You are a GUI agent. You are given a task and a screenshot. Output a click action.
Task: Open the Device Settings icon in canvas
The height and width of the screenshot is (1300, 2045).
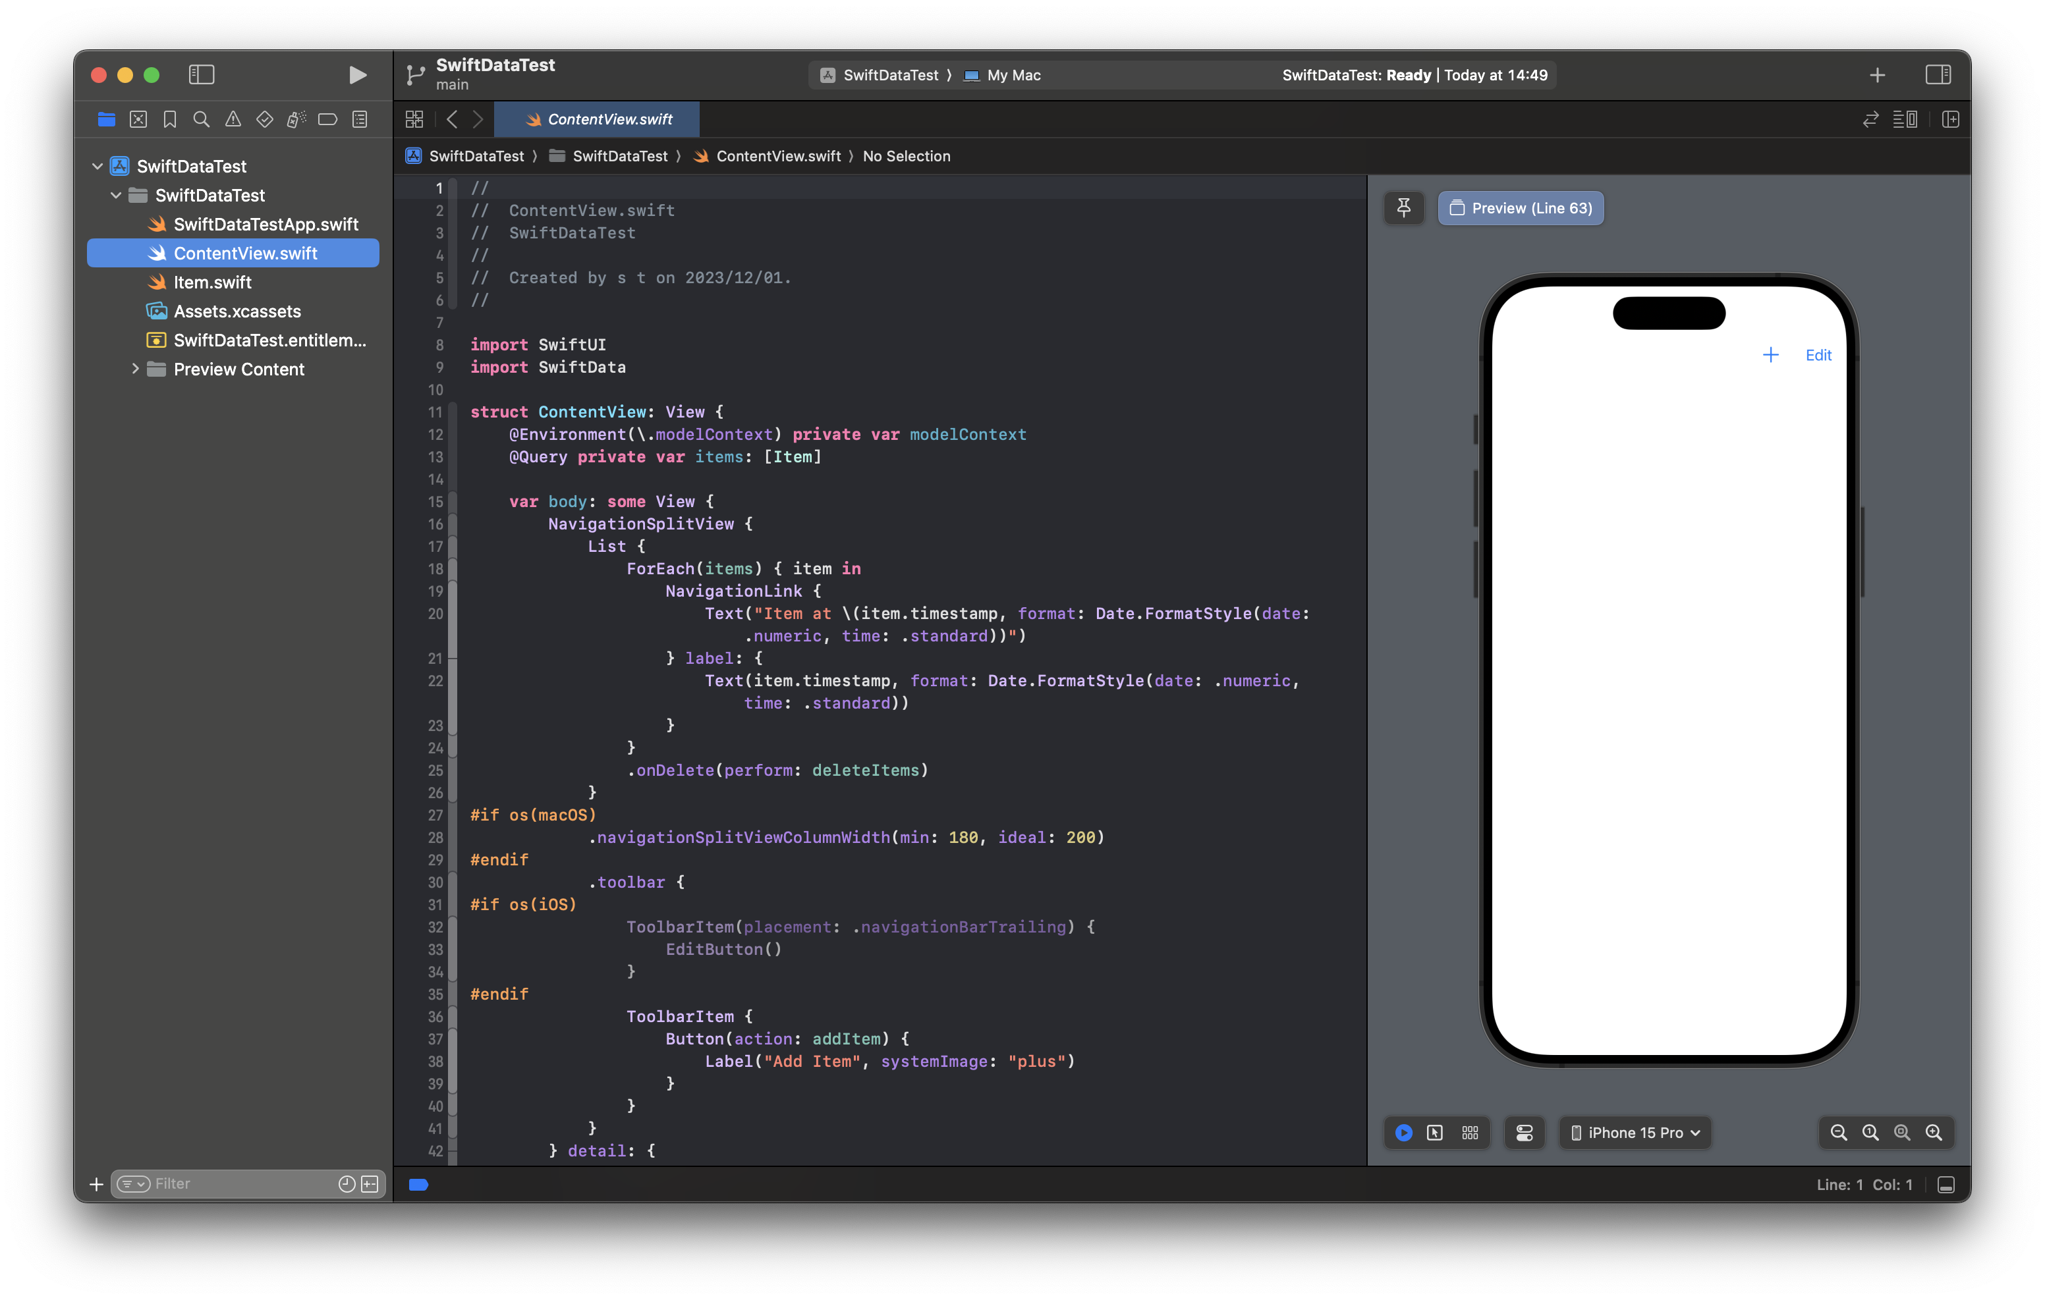pyautogui.click(x=1525, y=1133)
